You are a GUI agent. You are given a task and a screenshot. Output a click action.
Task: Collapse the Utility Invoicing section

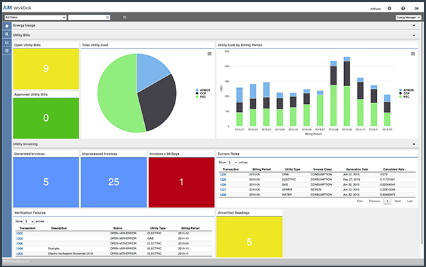tap(414, 144)
